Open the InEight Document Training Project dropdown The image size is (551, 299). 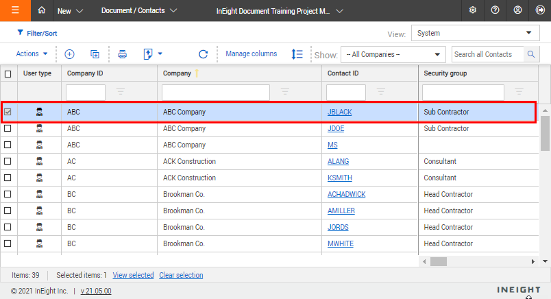click(x=280, y=11)
